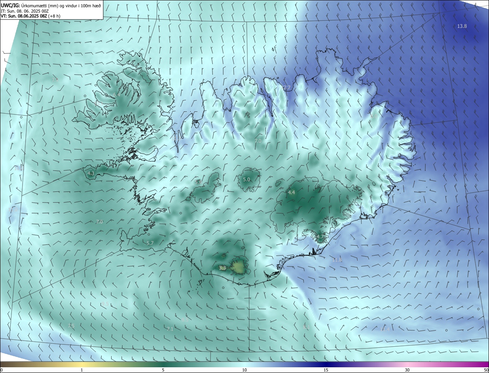The width and height of the screenshot is (489, 373).
Task: Click the 7.1 value south of Iceland
Action: tap(170, 329)
